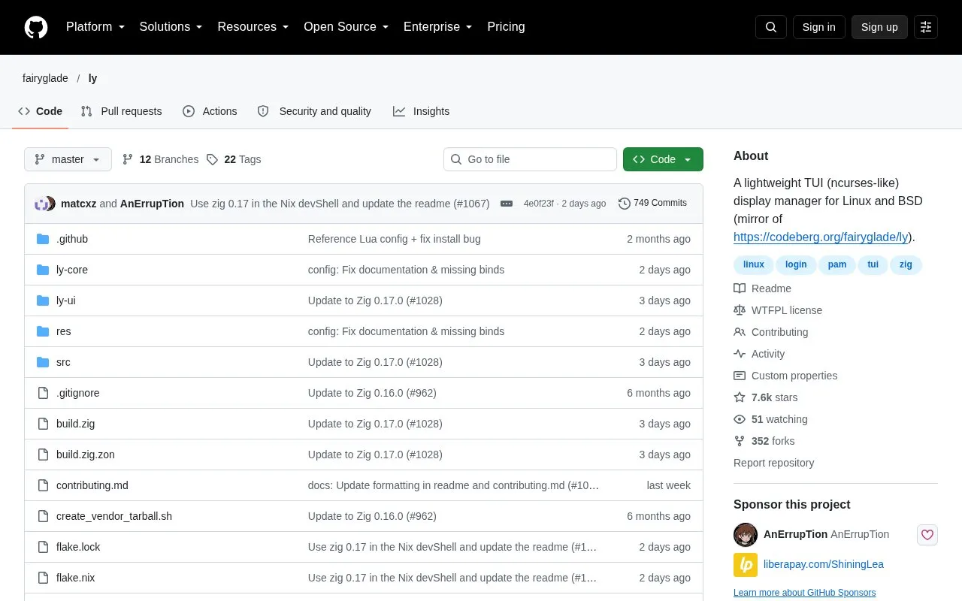Click the branch icon beside 12 Branches
The width and height of the screenshot is (962, 601).
[x=128, y=159]
